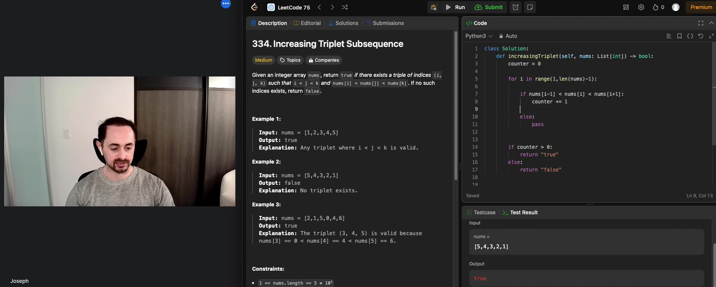Open the Python3 language dropdown

(479, 36)
